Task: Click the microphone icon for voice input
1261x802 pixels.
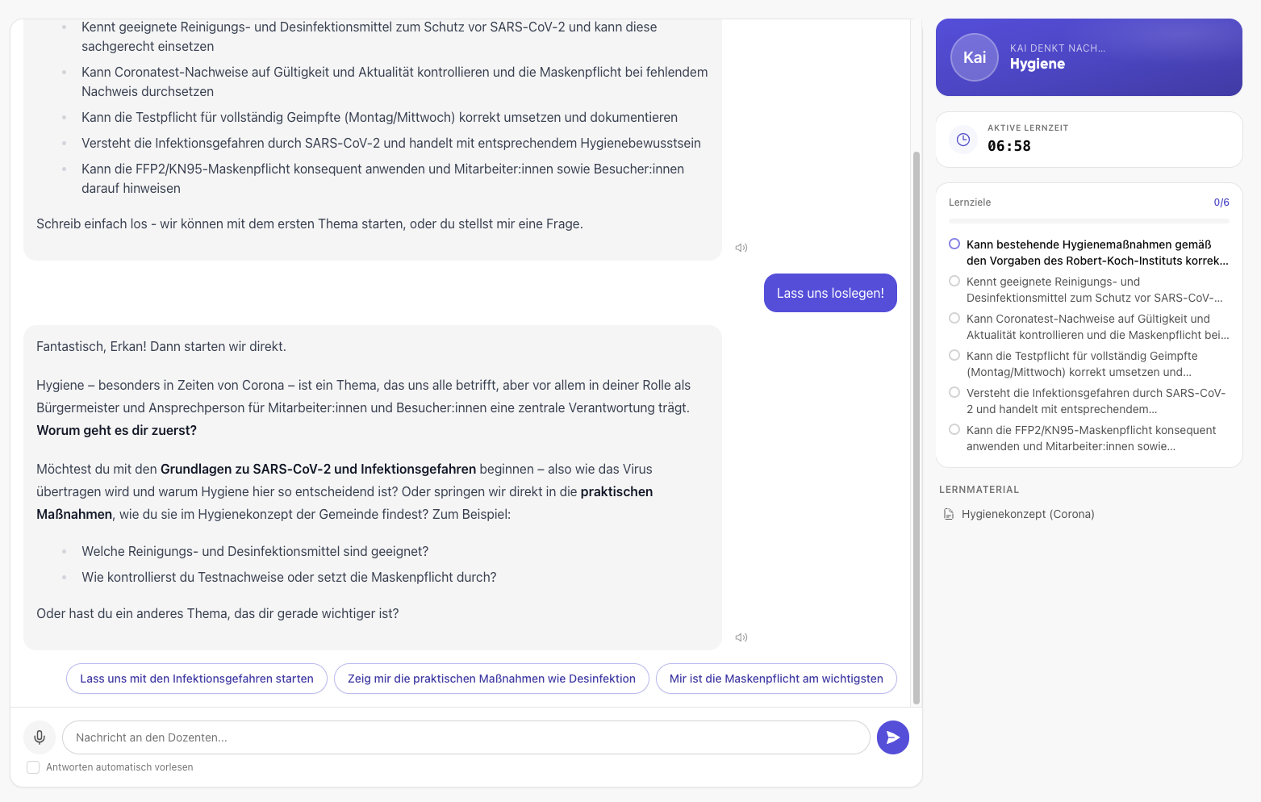Action: point(39,737)
